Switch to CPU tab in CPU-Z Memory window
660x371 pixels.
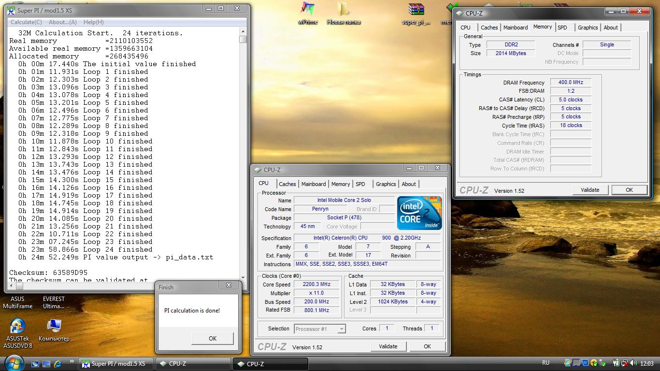(466, 28)
